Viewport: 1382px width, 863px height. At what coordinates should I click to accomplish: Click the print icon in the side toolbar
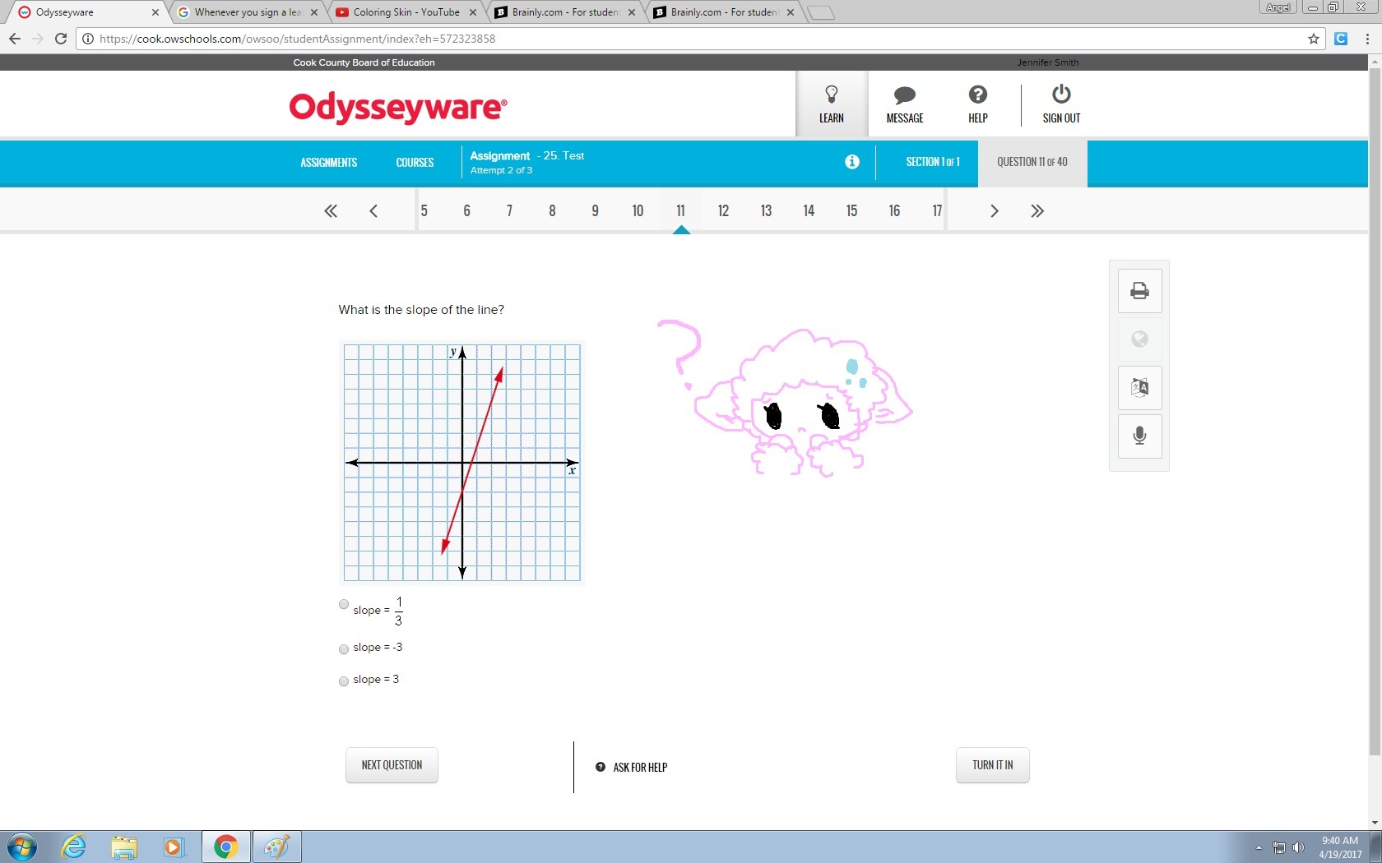click(1139, 291)
